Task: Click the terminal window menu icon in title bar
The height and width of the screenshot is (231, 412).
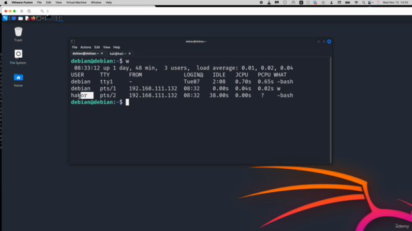Action: pyautogui.click(x=73, y=41)
